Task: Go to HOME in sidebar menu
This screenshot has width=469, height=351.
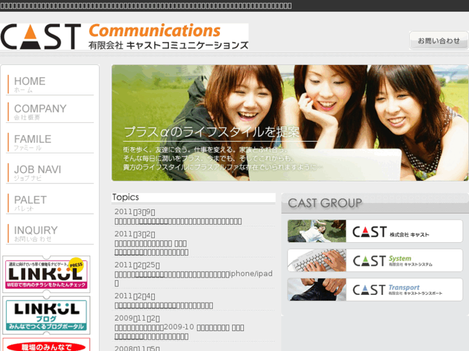Action: pyautogui.click(x=50, y=84)
